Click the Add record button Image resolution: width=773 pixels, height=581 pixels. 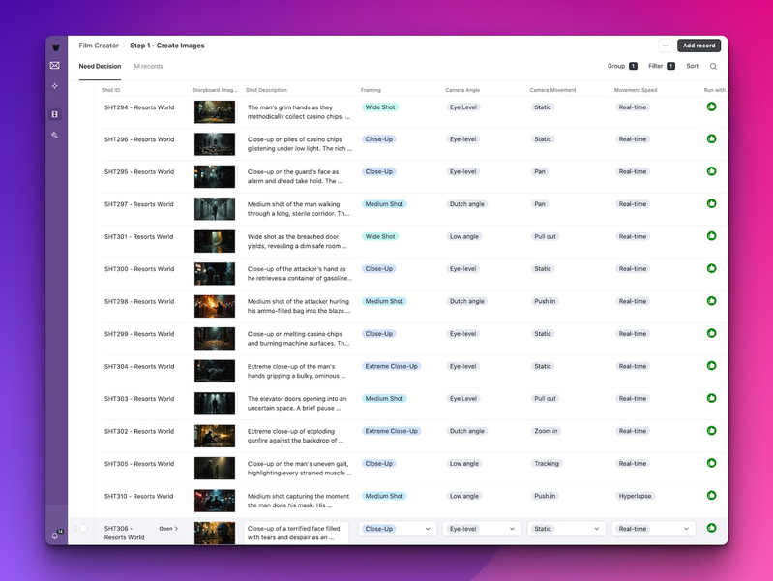click(699, 46)
